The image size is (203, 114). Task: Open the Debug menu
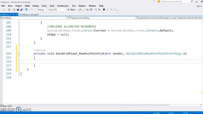(36, 6)
